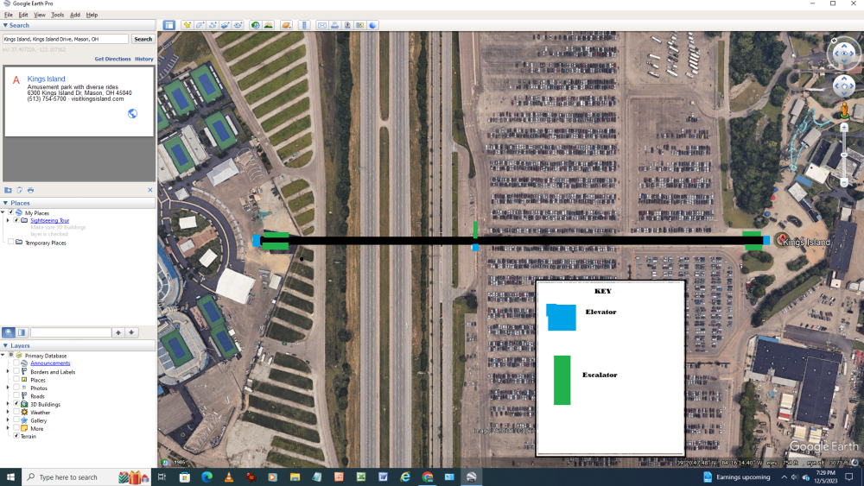This screenshot has width=864, height=486.
Task: Disable the Terrain layer checkbox
Action: click(x=16, y=436)
